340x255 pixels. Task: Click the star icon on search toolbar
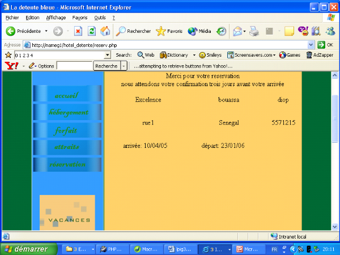click(x=8, y=55)
